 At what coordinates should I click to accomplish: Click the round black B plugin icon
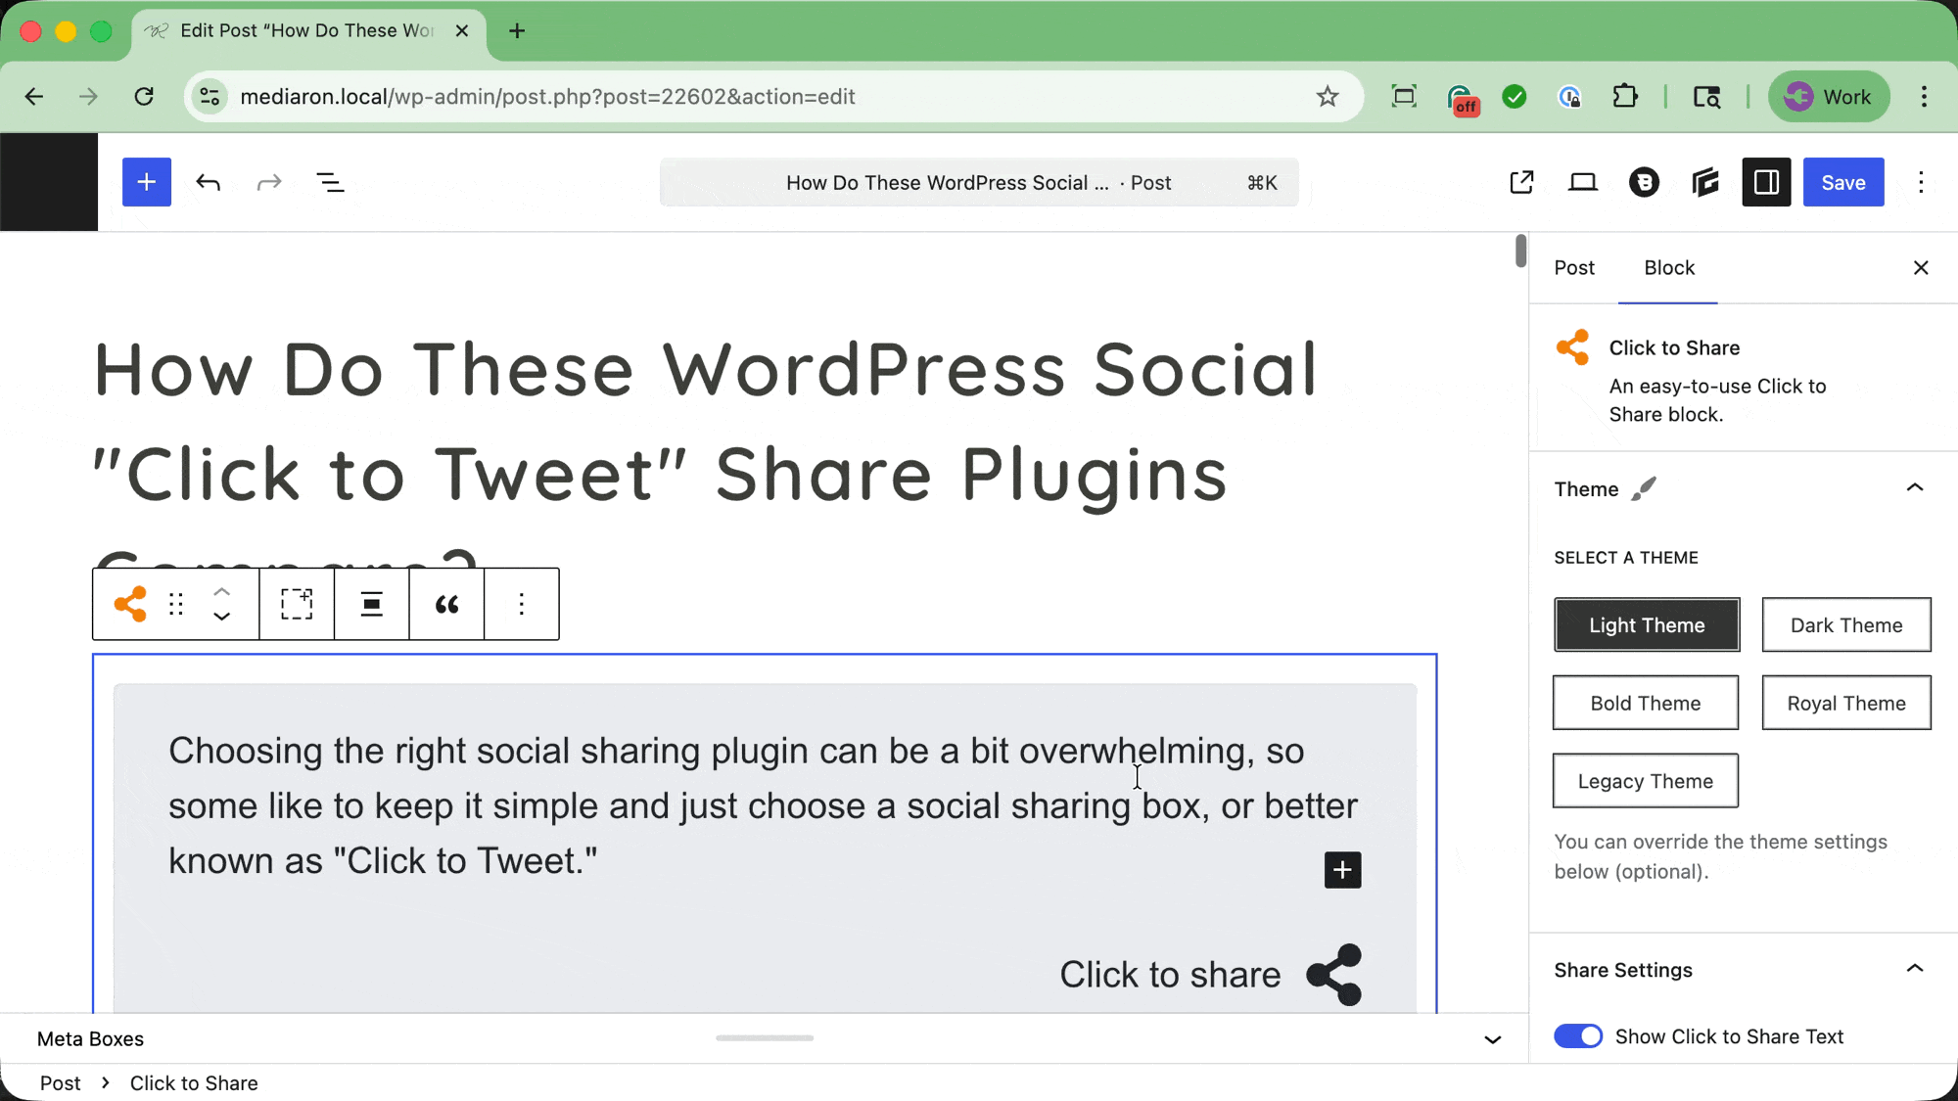click(1644, 182)
